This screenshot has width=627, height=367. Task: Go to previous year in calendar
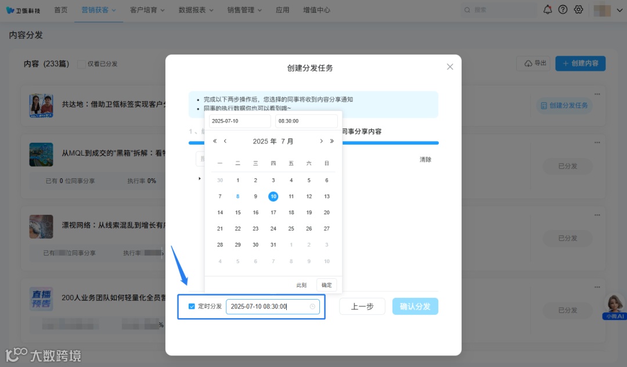click(x=215, y=141)
